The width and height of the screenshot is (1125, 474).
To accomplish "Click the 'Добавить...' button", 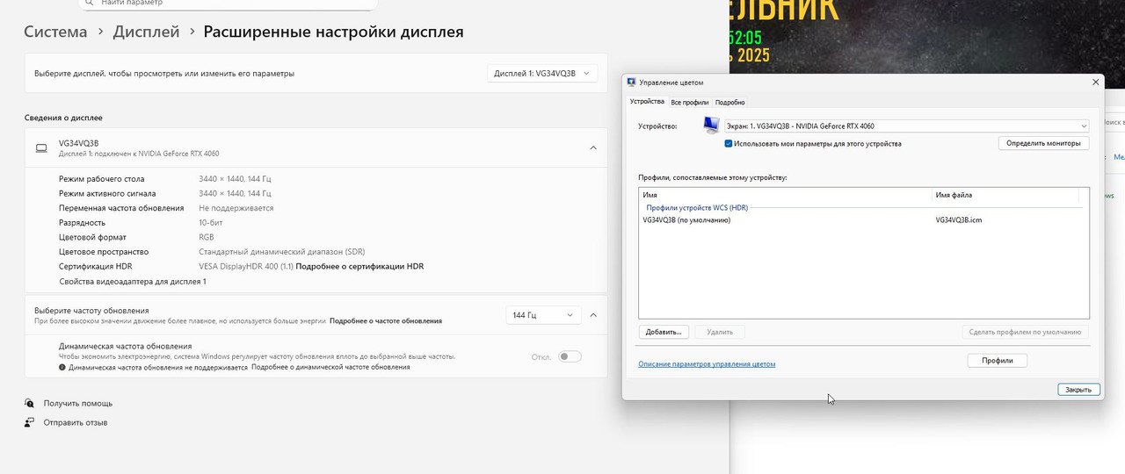I will click(x=664, y=332).
